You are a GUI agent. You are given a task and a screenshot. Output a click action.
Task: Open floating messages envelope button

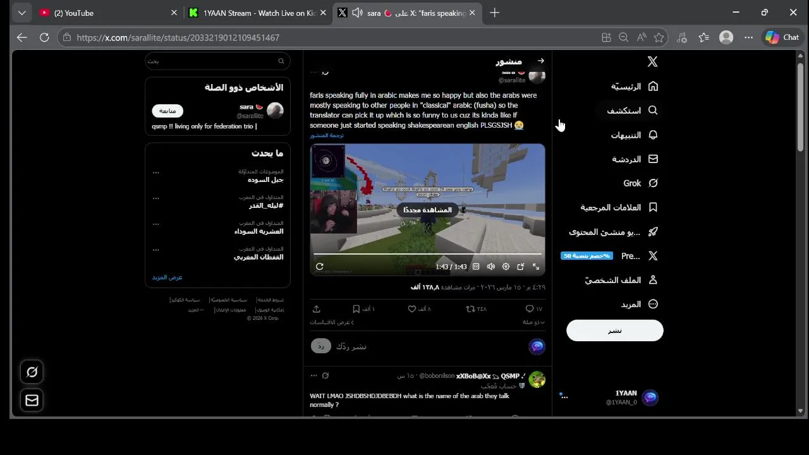pos(32,401)
